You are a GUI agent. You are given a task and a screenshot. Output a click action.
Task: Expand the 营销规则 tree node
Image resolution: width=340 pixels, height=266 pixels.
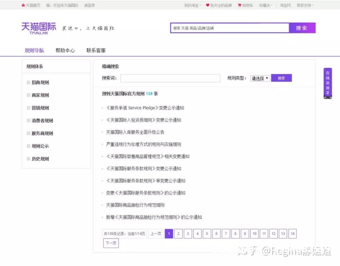tap(28, 108)
